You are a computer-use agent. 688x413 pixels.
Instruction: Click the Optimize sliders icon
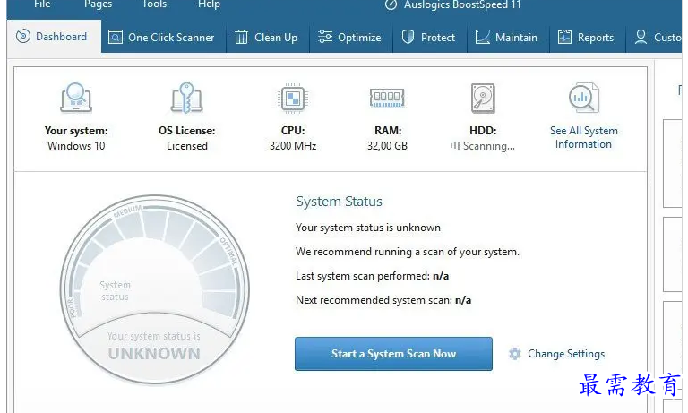(325, 37)
